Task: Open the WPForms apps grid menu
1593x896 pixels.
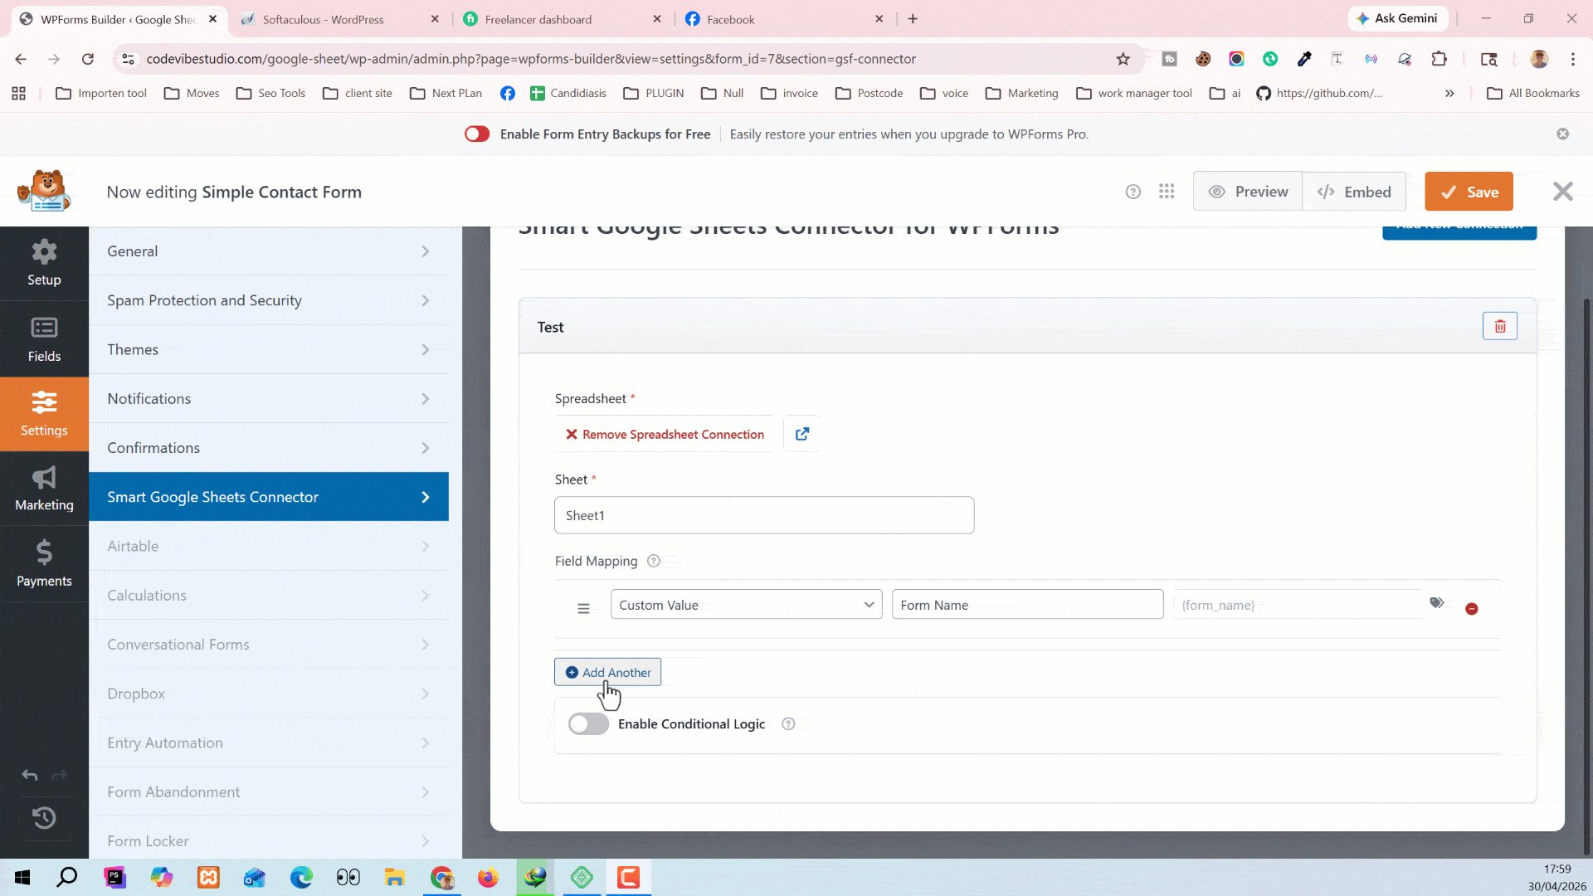Action: (1167, 192)
